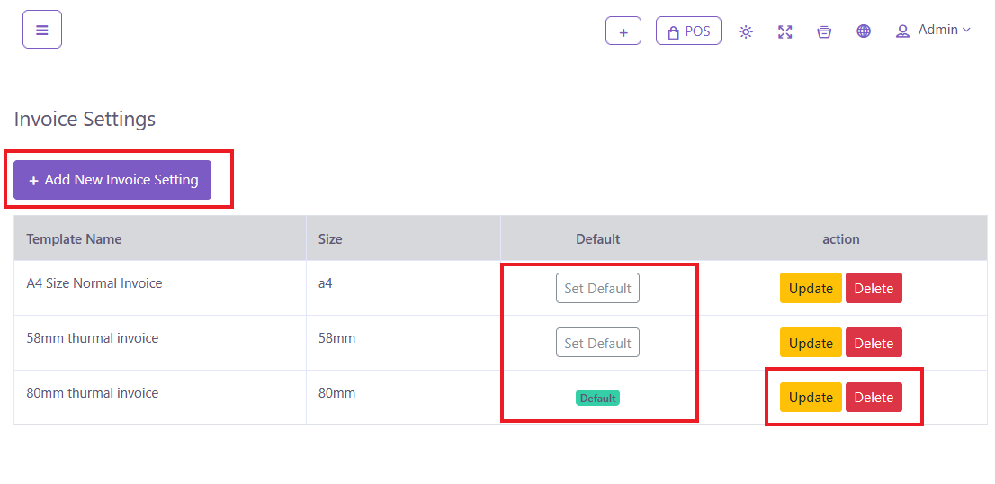Screen dimensions: 995x484
Task: Open the basket icon in header
Action: coord(824,31)
